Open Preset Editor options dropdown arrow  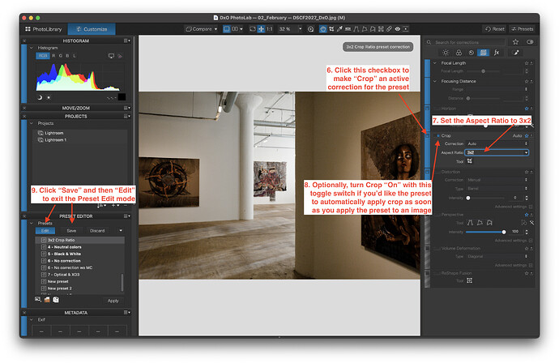pyautogui.click(x=121, y=231)
